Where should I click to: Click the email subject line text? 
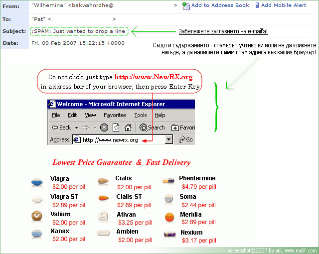click(78, 31)
